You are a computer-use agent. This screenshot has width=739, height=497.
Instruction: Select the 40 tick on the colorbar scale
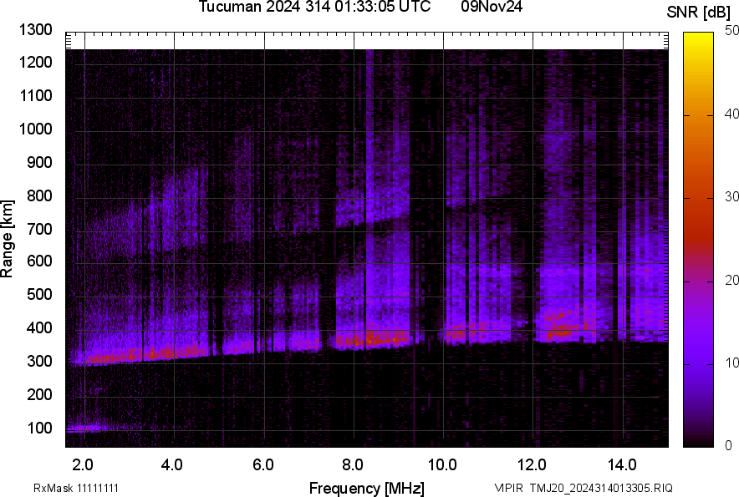732,114
